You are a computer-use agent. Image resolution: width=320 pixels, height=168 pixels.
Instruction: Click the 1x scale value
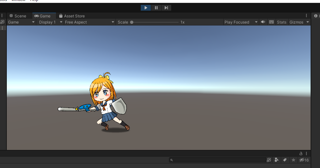point(182,22)
